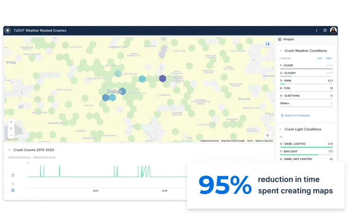Collapse the Crash Light Conditions widget
Viewport: 357px width, 213px height.
click(280, 129)
